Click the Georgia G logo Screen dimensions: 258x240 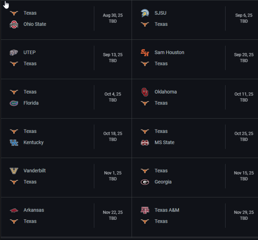click(145, 182)
